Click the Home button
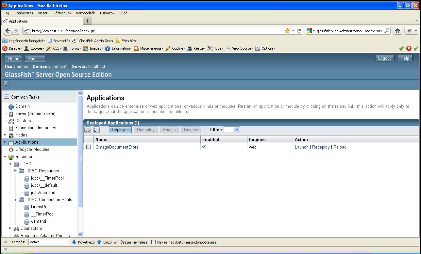This screenshot has height=254, width=421. pos(13,58)
